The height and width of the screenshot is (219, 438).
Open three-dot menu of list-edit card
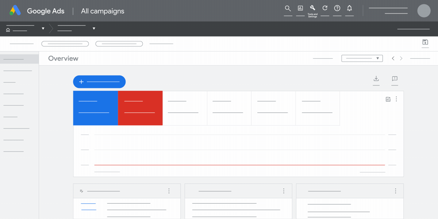click(169, 191)
